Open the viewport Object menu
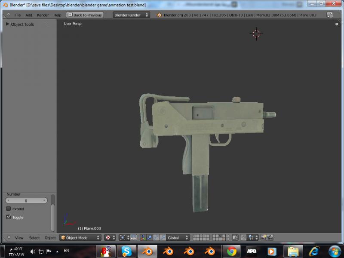Screen dimensions: 344x258 tap(50, 238)
